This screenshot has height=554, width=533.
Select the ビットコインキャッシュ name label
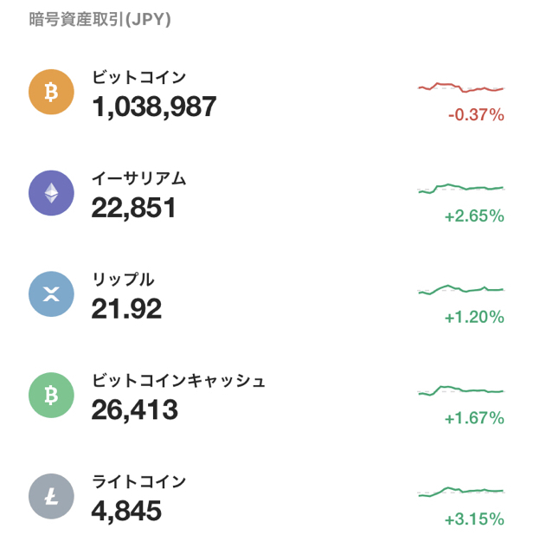pyautogui.click(x=178, y=380)
